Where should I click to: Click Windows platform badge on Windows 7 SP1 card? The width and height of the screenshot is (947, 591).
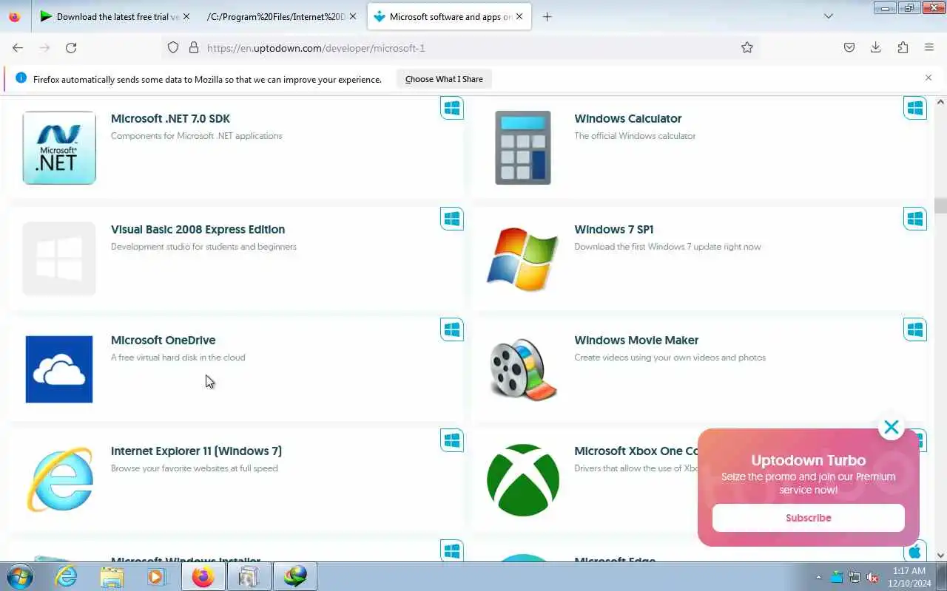pos(915,219)
